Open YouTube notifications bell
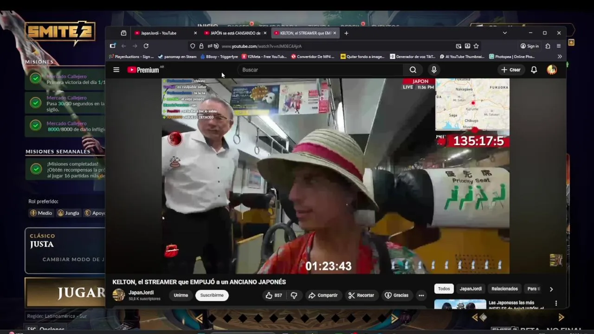The height and width of the screenshot is (334, 594). (534, 70)
